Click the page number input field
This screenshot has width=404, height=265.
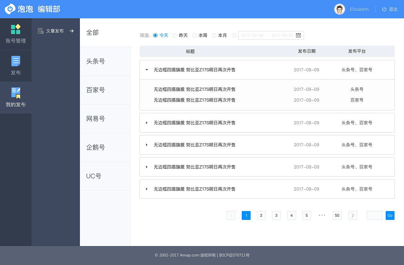click(374, 215)
